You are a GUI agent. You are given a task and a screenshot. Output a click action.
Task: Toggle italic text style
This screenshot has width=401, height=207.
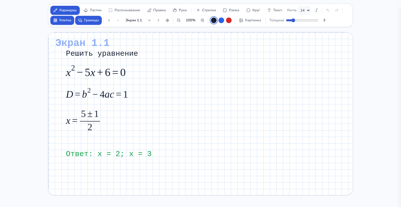(317, 10)
